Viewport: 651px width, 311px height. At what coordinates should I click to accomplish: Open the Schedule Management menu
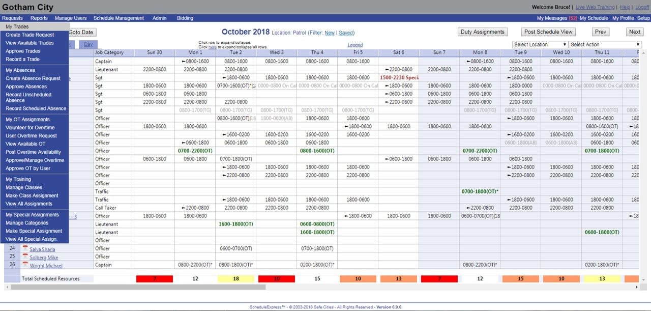119,18
